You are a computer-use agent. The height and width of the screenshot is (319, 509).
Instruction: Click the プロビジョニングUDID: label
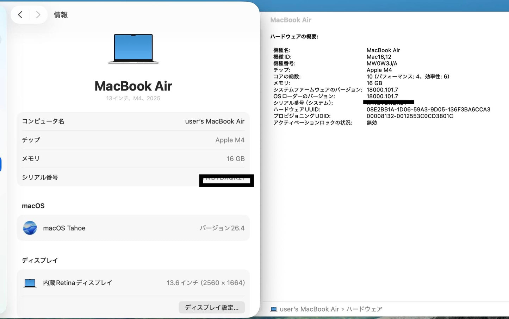302,116
